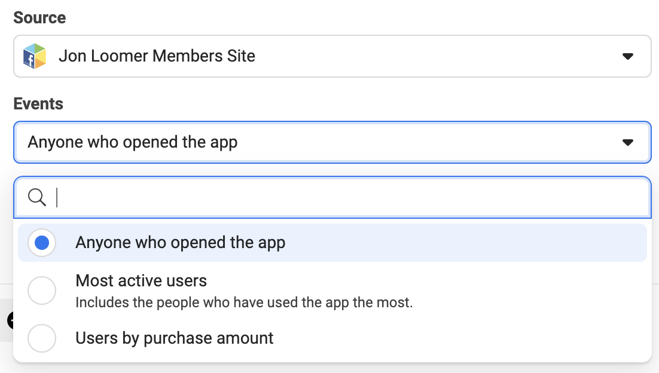This screenshot has height=373, width=659.
Task: Click the 'Jon Loomer Members Site' text
Action: click(x=157, y=56)
